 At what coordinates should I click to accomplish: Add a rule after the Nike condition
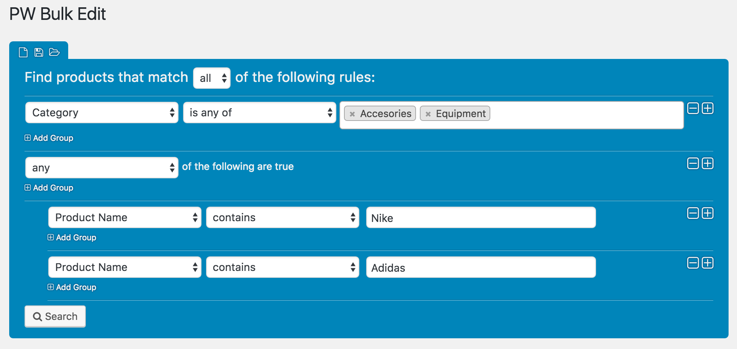point(708,213)
